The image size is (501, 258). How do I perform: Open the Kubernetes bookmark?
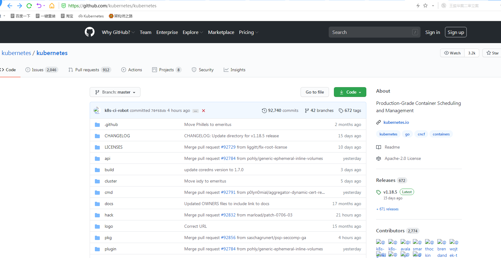[x=91, y=16]
